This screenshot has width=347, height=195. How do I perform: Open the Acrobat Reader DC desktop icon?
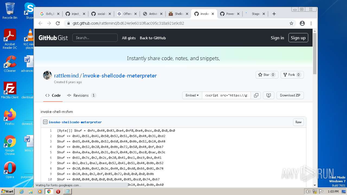10,39
